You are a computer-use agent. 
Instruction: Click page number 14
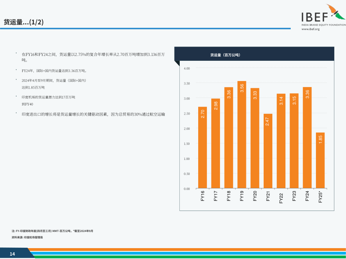(x=12, y=254)
